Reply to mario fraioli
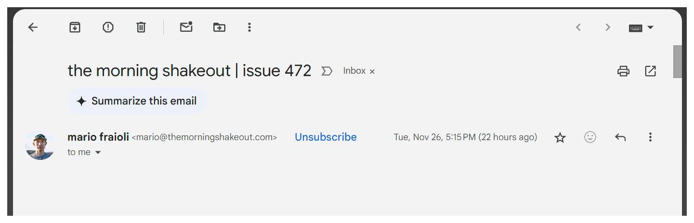This screenshot has height=223, width=694. (620, 137)
